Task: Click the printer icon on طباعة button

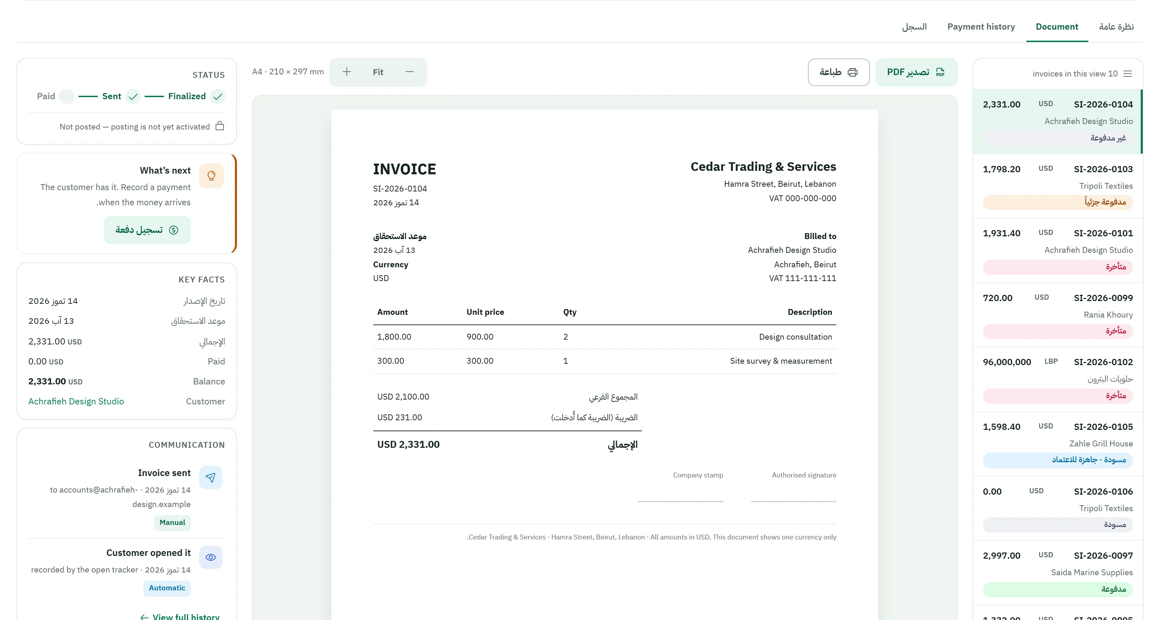Action: coord(852,72)
